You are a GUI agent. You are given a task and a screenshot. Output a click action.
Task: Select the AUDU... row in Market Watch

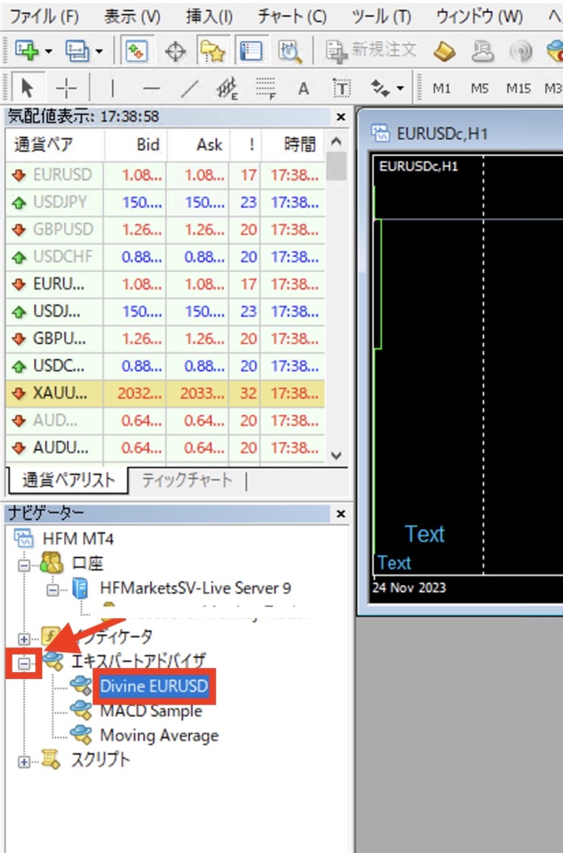click(165, 447)
